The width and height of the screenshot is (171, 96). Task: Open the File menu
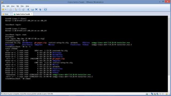[x=3, y=6]
